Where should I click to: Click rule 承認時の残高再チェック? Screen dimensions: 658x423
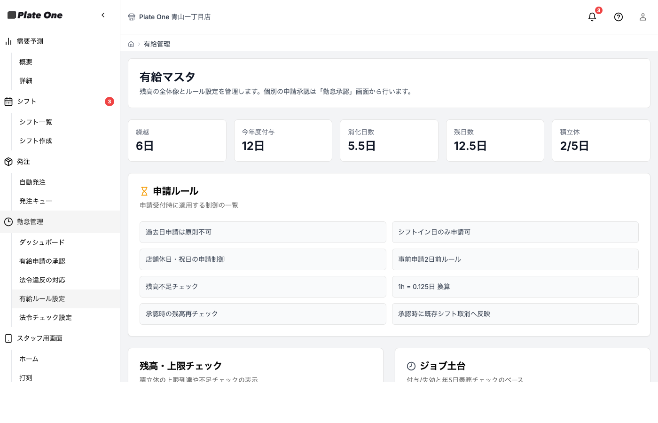coord(263,314)
